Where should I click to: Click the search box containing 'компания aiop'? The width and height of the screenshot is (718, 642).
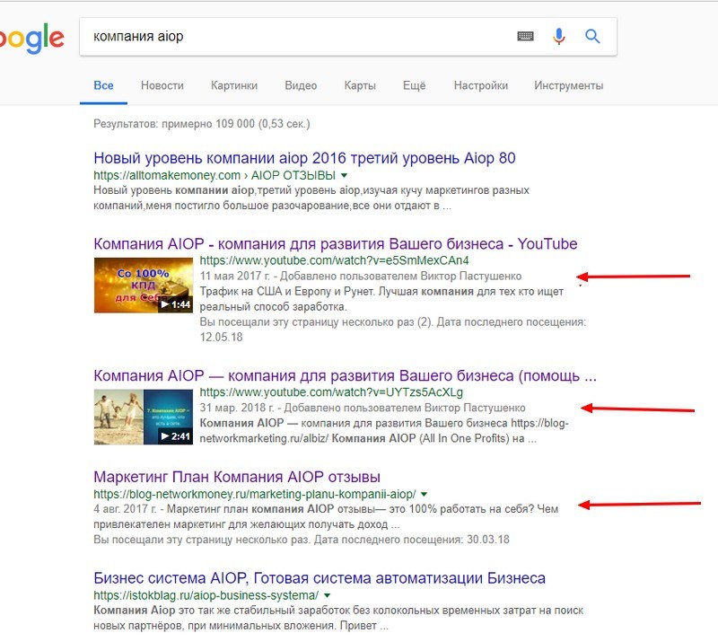pos(348,37)
